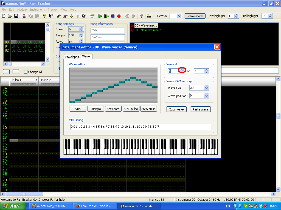This screenshot has height=210, width=281.
Task: Click the MML string input field
Action: (x=140, y=127)
